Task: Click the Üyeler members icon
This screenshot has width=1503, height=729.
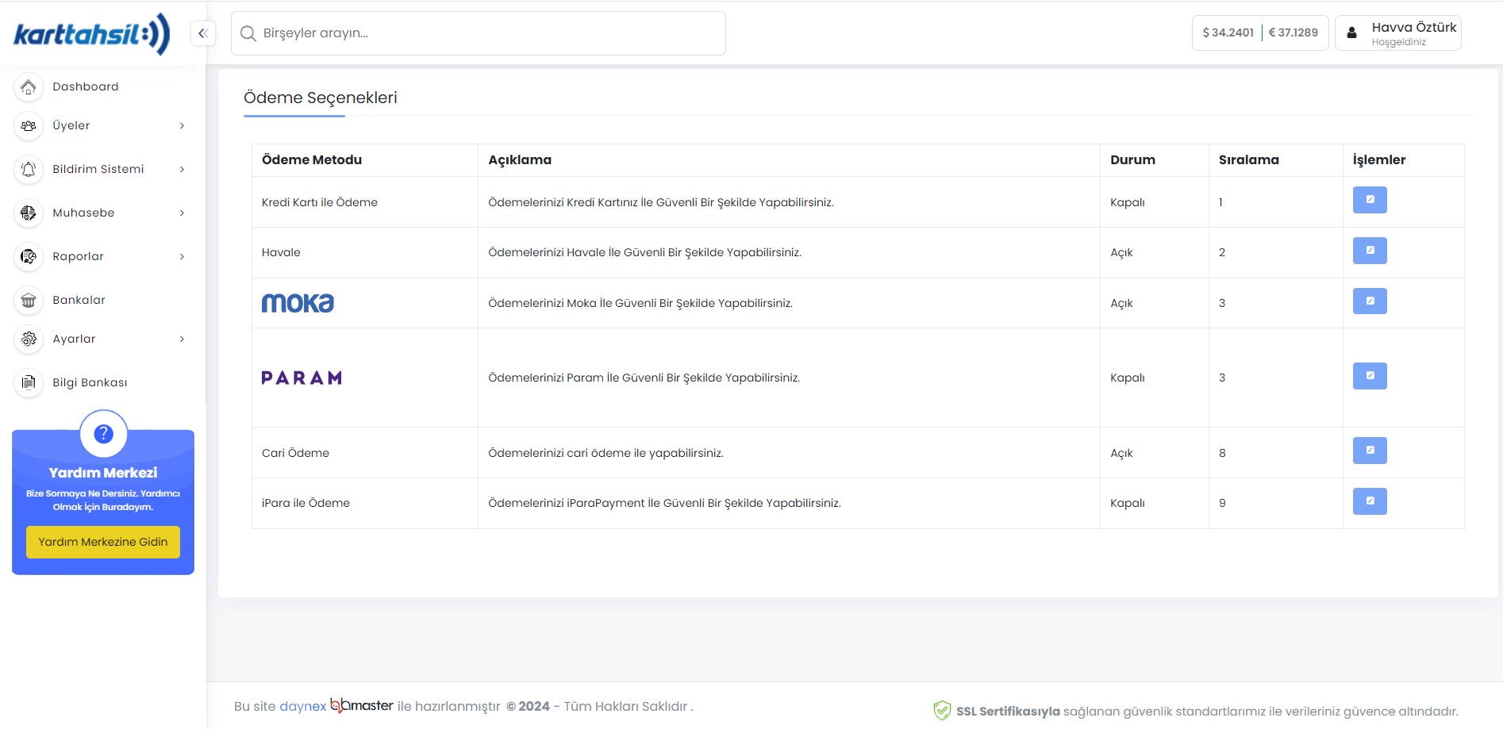Action: point(29,125)
